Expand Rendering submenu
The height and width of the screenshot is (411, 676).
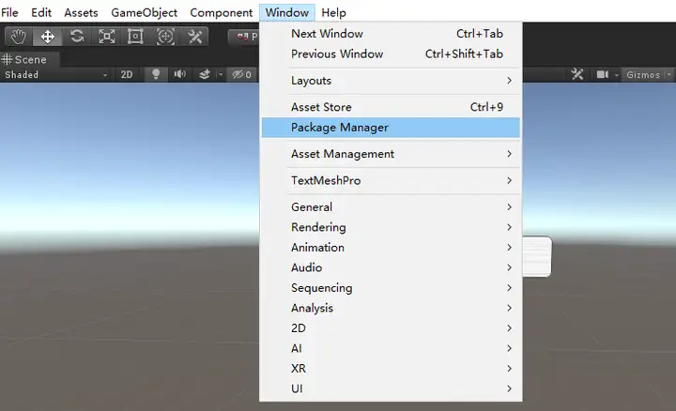(391, 227)
